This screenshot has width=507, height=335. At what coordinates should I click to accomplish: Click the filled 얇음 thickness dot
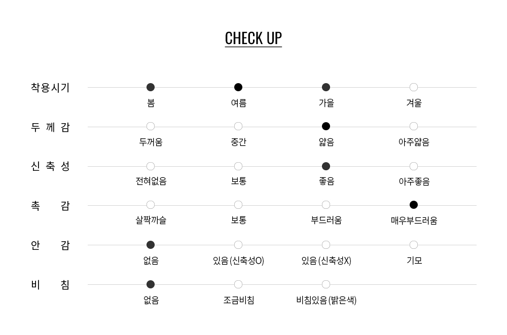pos(326,126)
